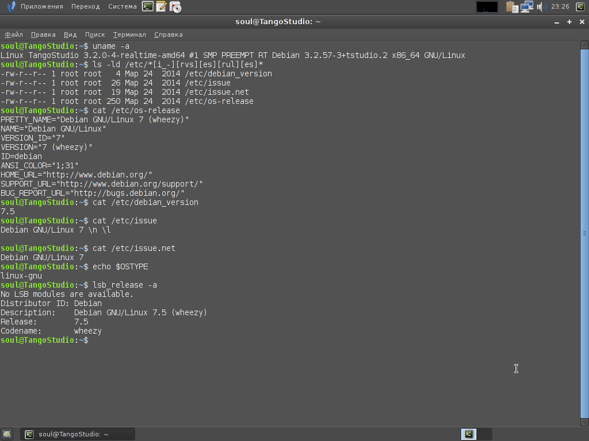Click soul@TangoStudio taskbar window button

point(78,434)
